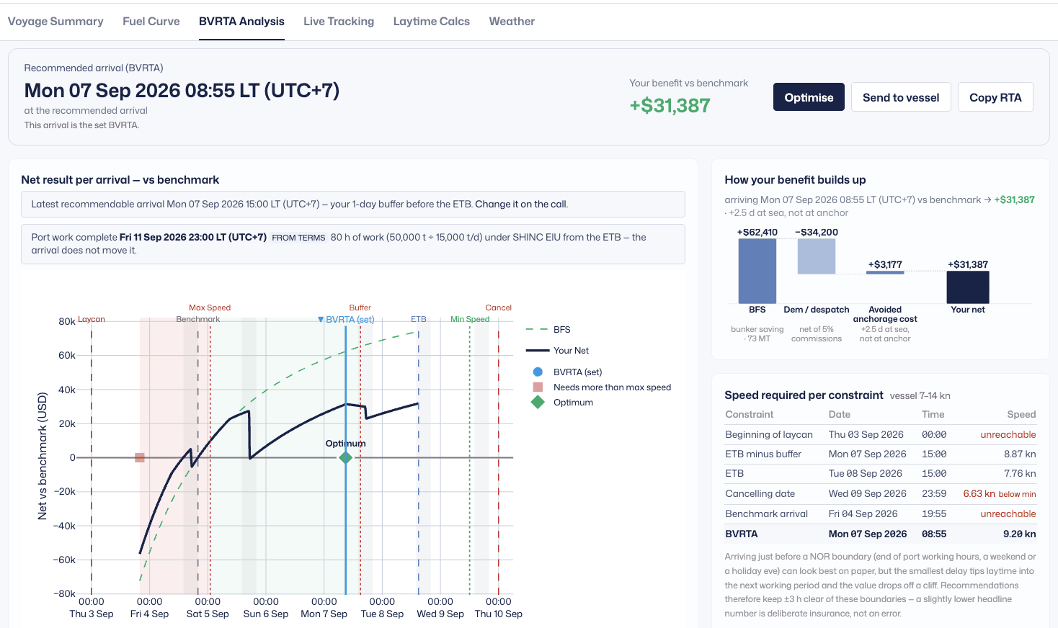Click the 9.20 kn BVRTA speed value
This screenshot has height=628, width=1058.
coord(1019,534)
